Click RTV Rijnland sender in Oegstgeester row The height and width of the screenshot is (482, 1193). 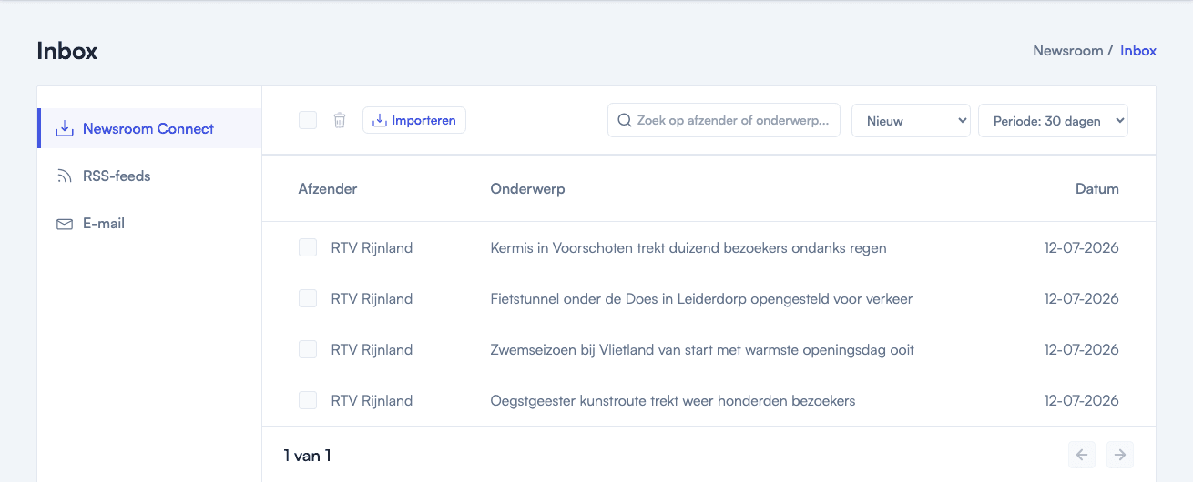click(x=372, y=400)
